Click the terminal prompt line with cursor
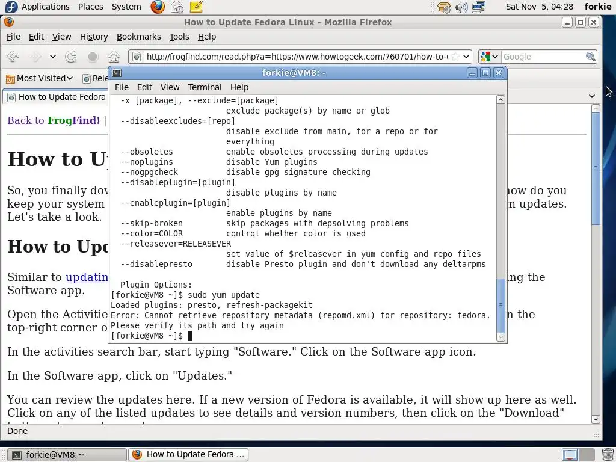This screenshot has height=462, width=616. tap(152, 336)
